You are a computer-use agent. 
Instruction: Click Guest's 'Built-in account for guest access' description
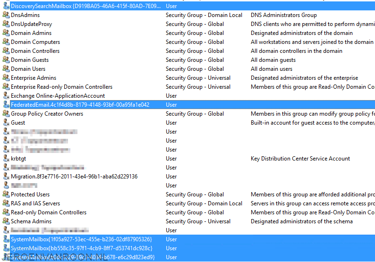[x=313, y=122]
